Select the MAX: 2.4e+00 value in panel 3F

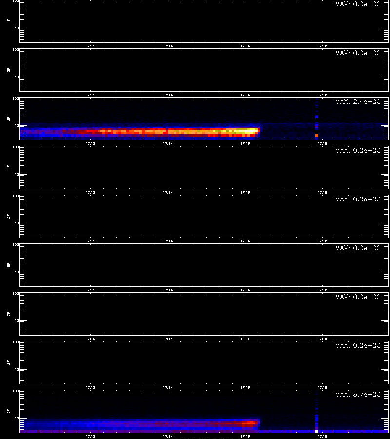[x=358, y=101]
